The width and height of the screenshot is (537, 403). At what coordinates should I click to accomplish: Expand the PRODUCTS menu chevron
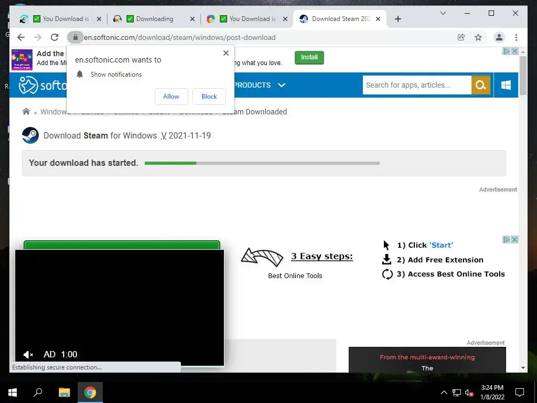[x=282, y=85]
